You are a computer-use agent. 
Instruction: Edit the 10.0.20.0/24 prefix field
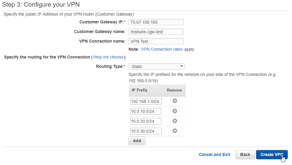pos(146,121)
